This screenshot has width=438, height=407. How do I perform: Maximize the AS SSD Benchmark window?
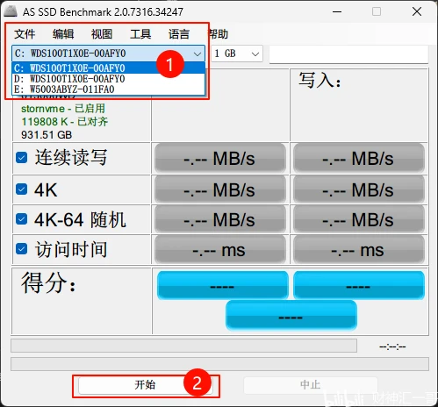377,11
